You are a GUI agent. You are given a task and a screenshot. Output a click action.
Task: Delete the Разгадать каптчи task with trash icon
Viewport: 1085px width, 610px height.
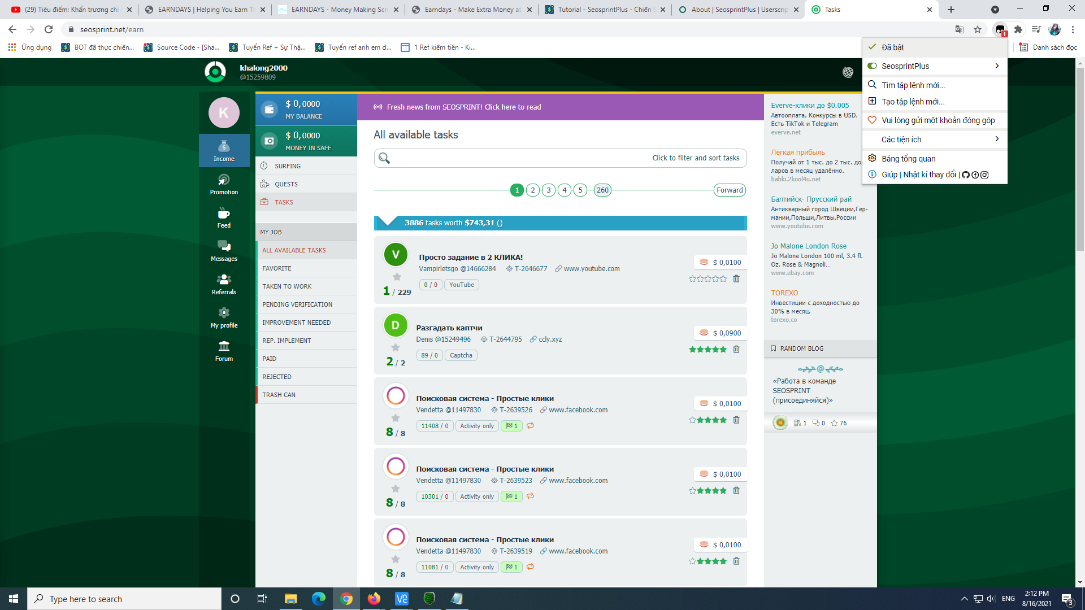pyautogui.click(x=736, y=349)
